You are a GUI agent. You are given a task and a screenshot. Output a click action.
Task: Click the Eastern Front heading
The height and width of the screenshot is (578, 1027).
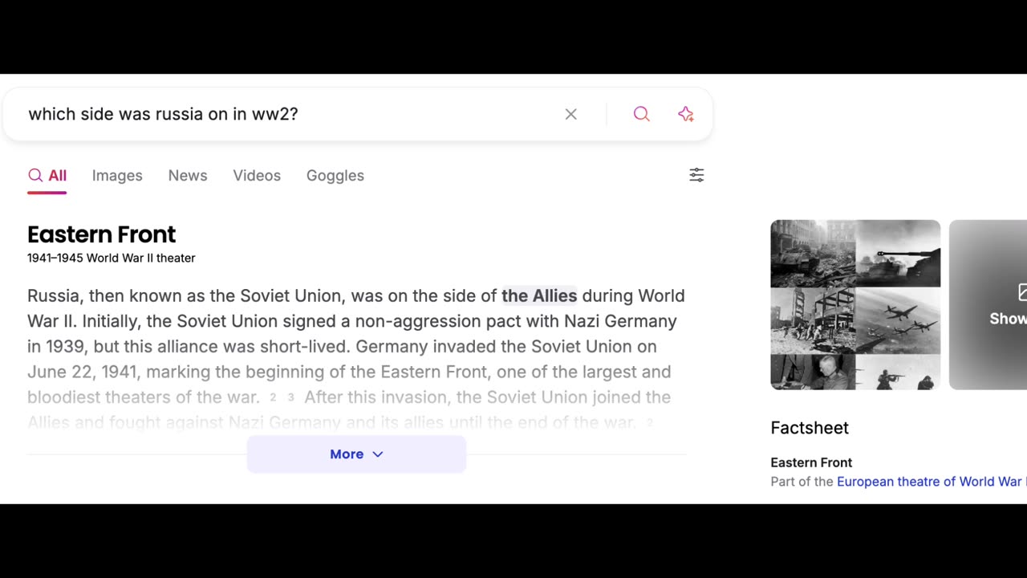[101, 234]
